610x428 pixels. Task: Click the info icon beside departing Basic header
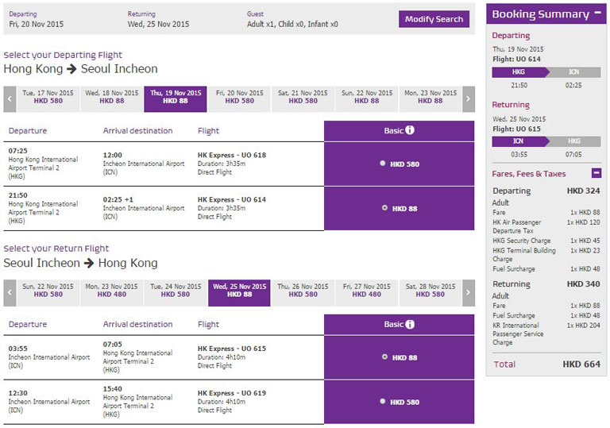click(411, 130)
